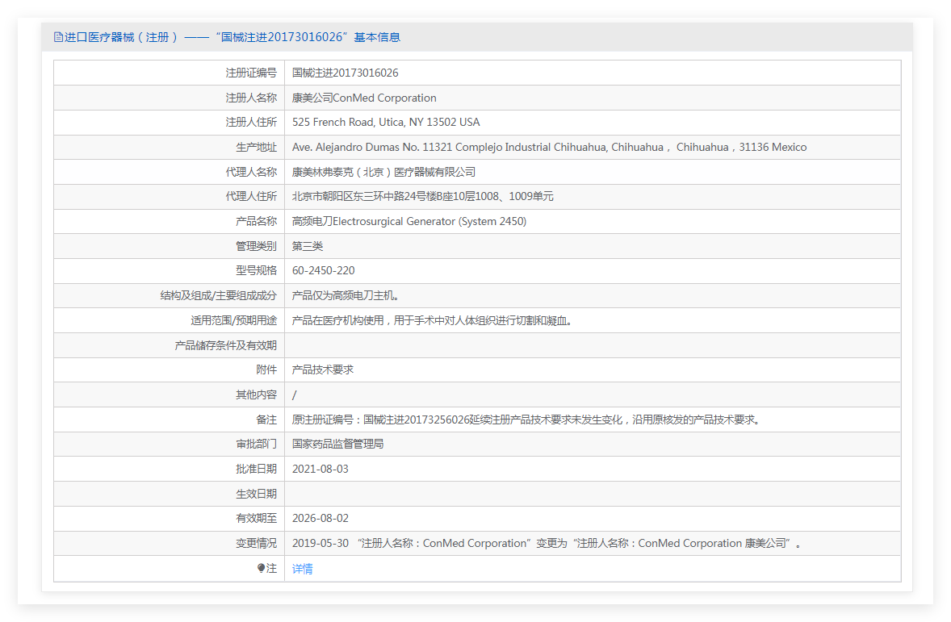Image resolution: width=951 pixels, height=622 pixels.
Task: Click the 详情 details link
Action: coord(302,569)
